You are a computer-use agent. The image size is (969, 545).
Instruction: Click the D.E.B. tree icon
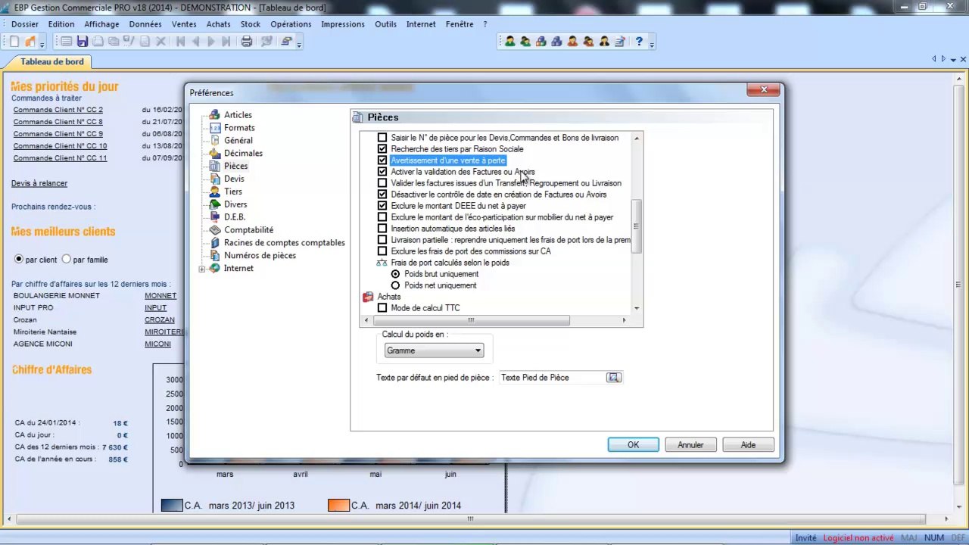tap(215, 217)
